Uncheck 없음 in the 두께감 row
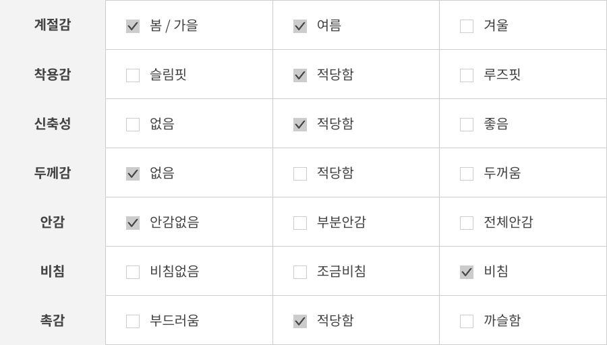Image resolution: width=607 pixels, height=345 pixels. pos(133,174)
